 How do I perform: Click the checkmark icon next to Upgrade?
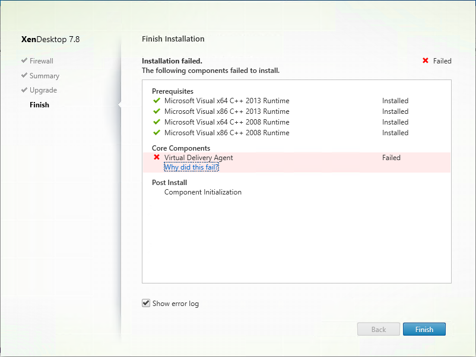[24, 90]
